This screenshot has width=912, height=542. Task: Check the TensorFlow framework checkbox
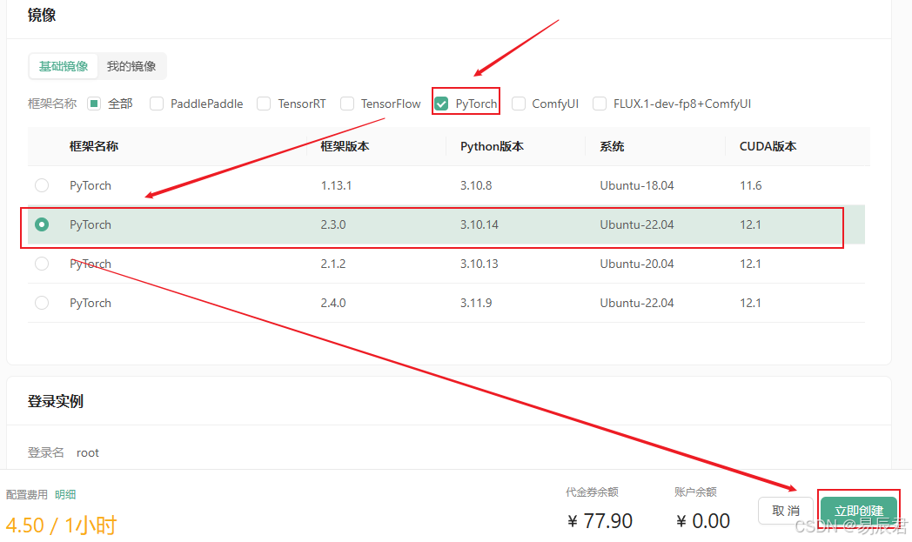(x=347, y=104)
